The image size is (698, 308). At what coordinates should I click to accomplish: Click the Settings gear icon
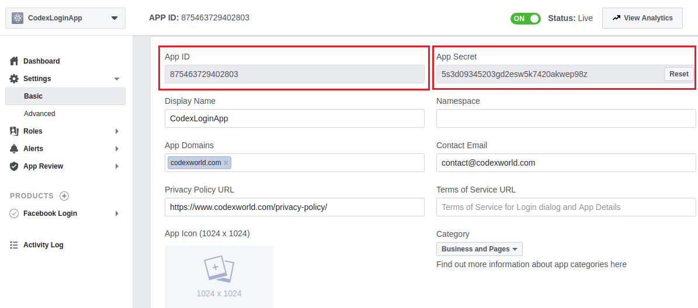tap(14, 79)
